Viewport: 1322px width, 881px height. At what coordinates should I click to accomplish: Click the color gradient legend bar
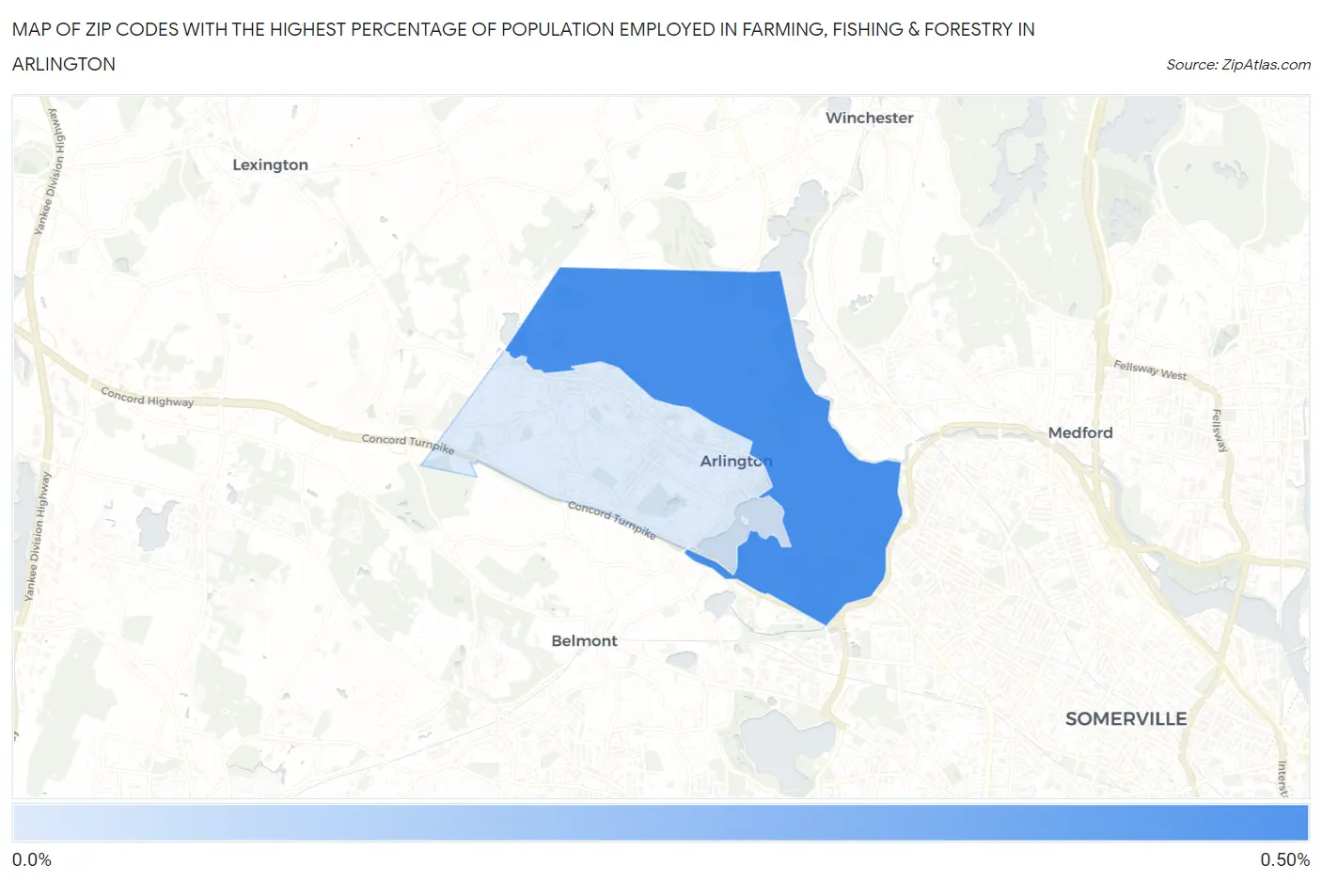click(x=660, y=823)
